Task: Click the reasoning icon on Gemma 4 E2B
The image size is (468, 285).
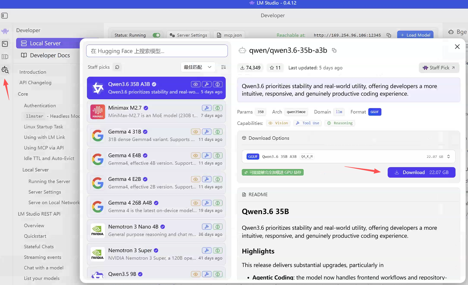Action: tap(218, 179)
